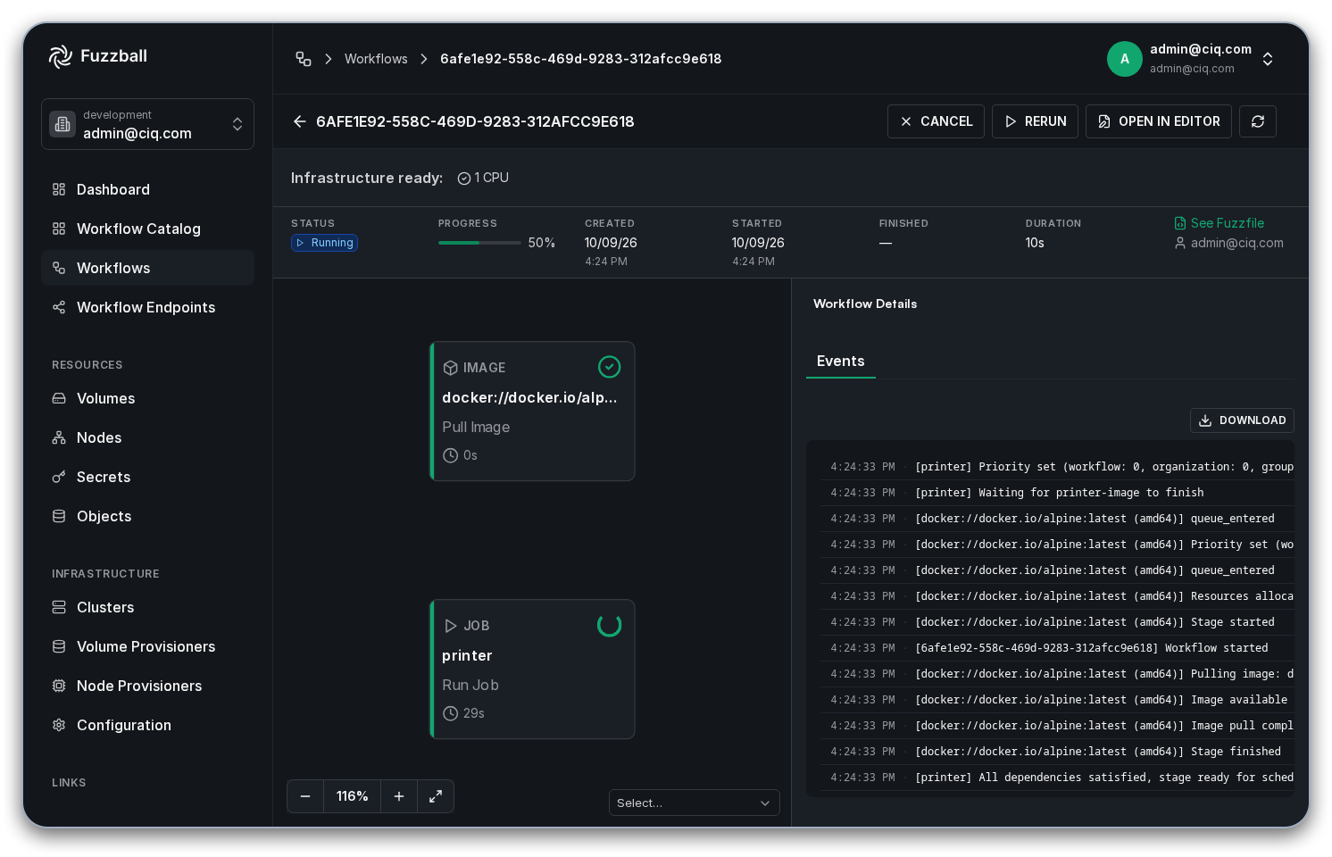Open Workflow Catalog in the sidebar
This screenshot has width=1332, height=857.
147,229
